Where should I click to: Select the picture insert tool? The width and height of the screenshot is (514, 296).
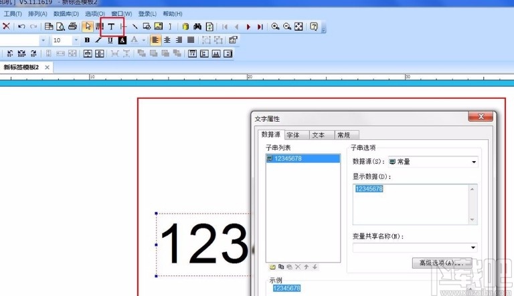pyautogui.click(x=159, y=27)
